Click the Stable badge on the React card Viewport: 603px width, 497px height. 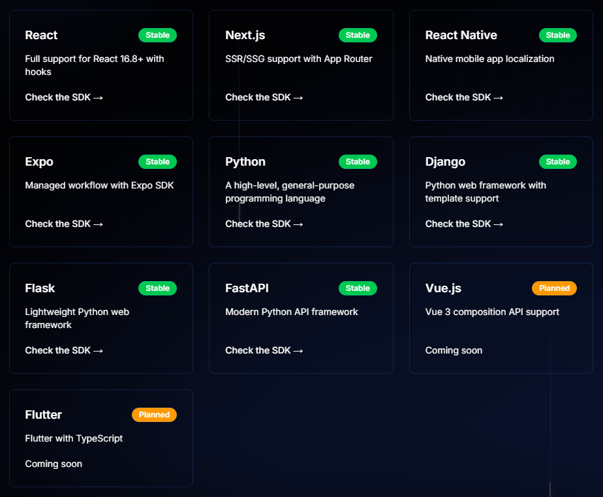(x=158, y=35)
